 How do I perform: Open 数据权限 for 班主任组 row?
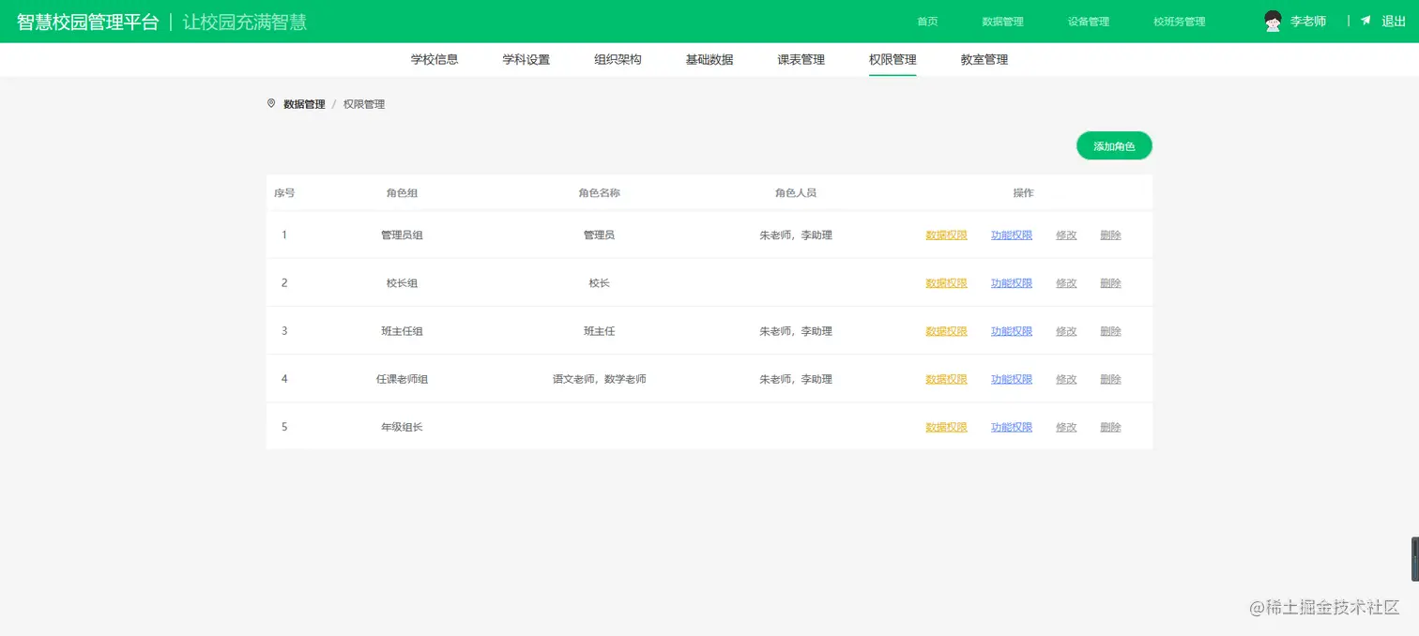coord(946,331)
